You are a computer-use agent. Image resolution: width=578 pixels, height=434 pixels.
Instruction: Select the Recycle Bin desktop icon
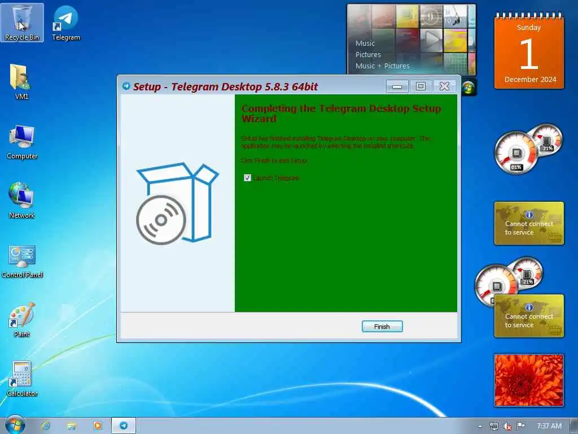tap(22, 23)
